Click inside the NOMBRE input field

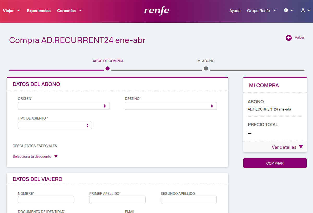(x=46, y=199)
